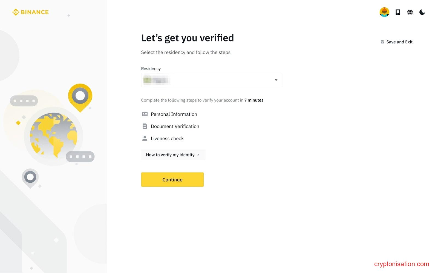
Task: Click the Personal Information card icon
Action: coord(145,114)
